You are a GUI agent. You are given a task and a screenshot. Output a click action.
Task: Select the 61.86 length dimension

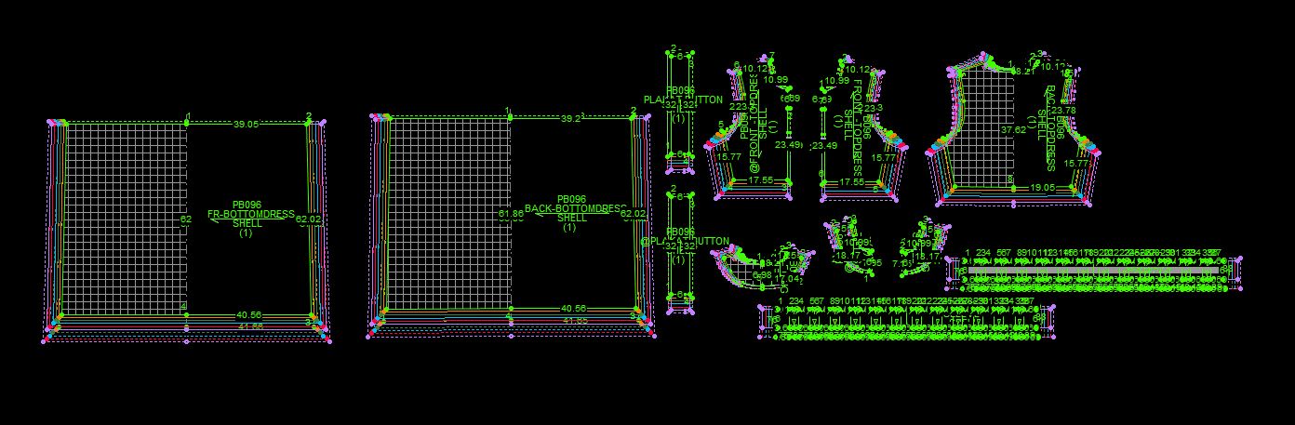(511, 215)
